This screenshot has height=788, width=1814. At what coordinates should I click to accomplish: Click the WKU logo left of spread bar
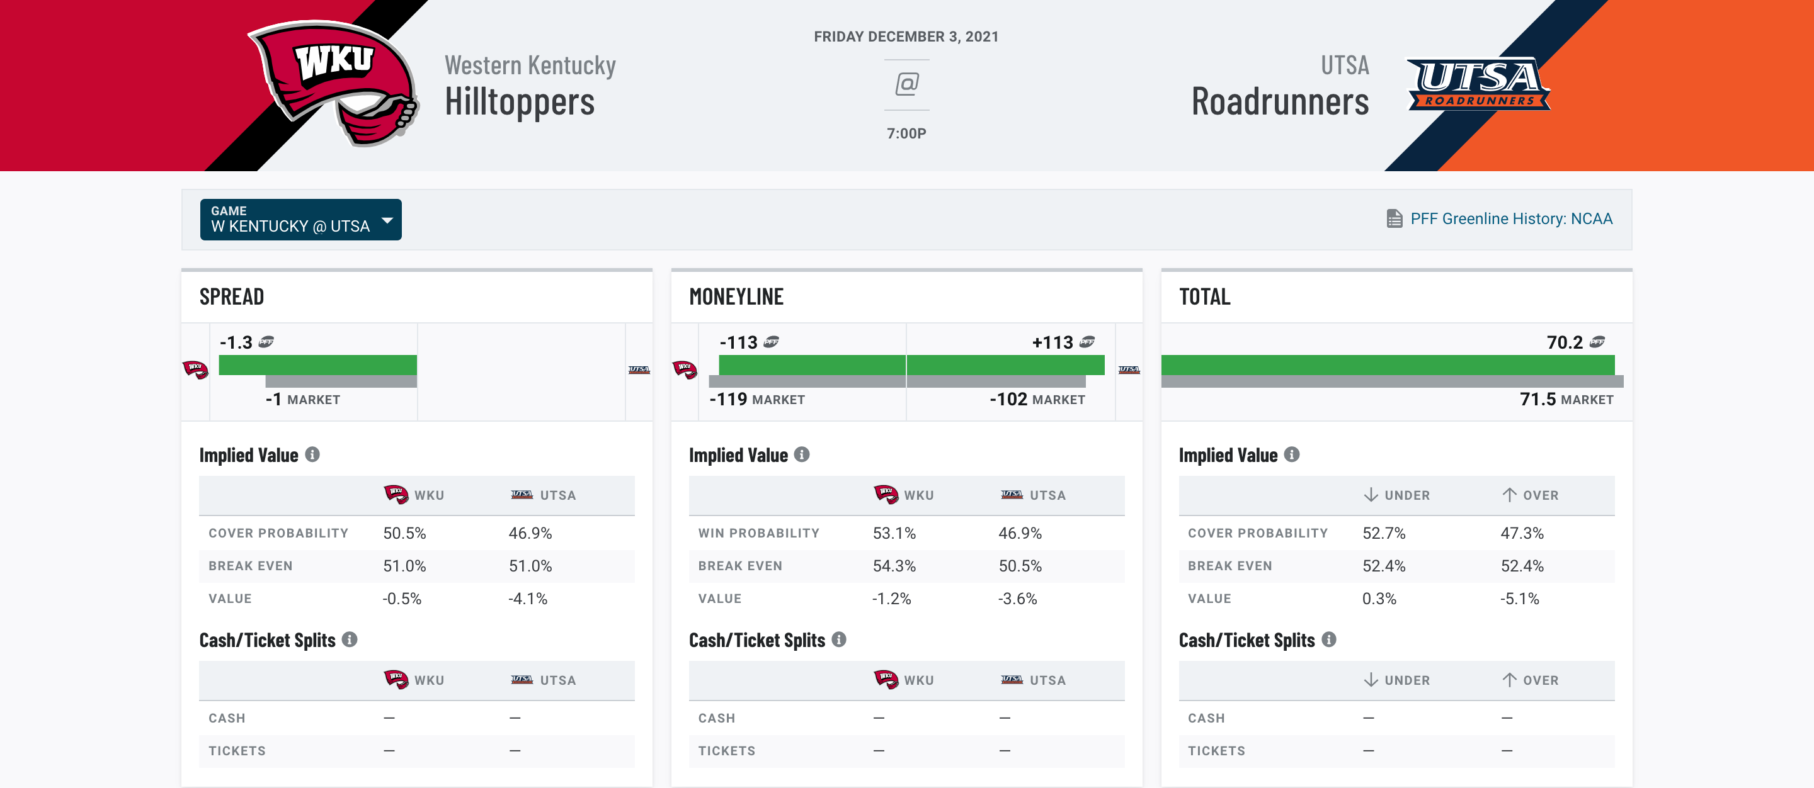pyautogui.click(x=195, y=369)
